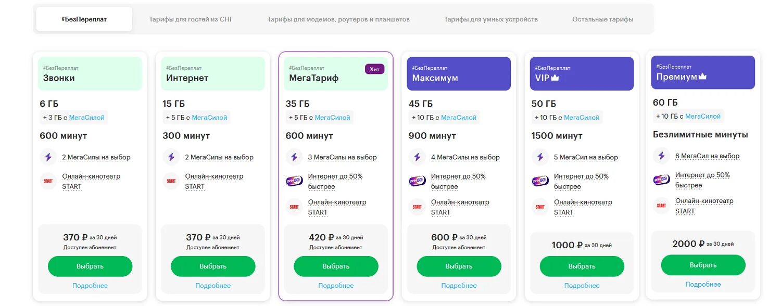Image resolution: width=781 pixels, height=306 pixels.
Task: Select Тарифы для модемов, роутеров и планшетов
Action: [338, 19]
